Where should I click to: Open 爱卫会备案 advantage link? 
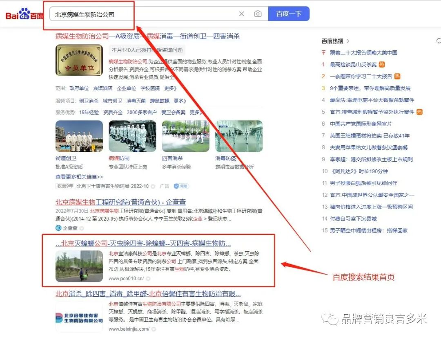coord(173,112)
